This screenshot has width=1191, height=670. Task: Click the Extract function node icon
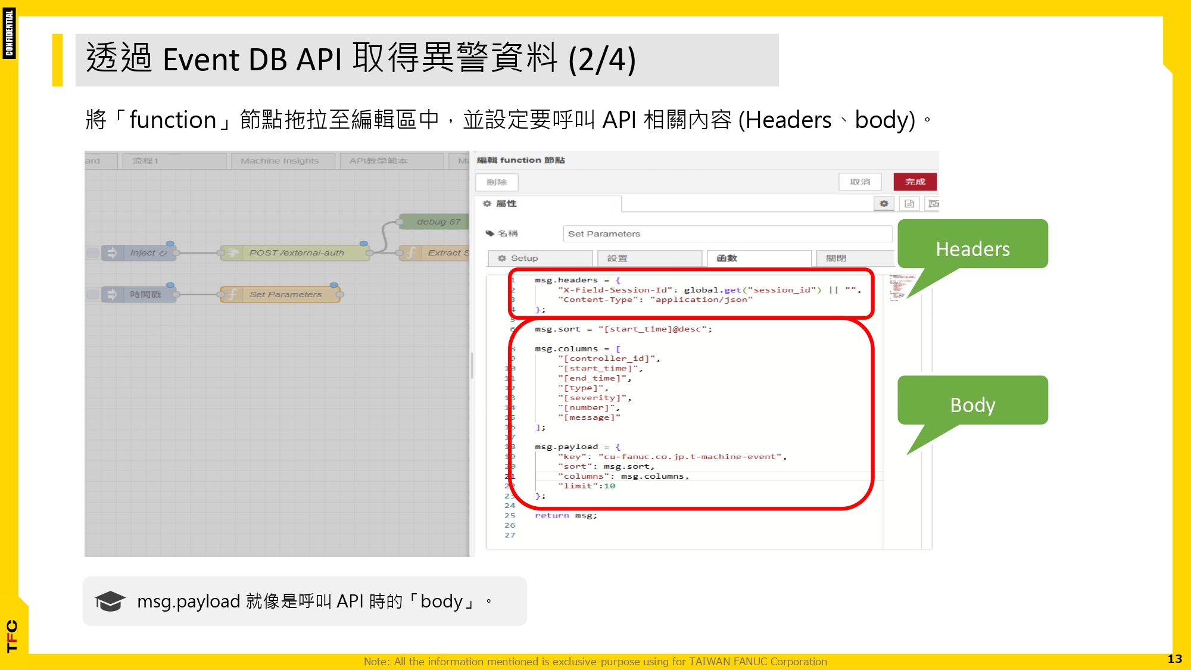(x=411, y=253)
